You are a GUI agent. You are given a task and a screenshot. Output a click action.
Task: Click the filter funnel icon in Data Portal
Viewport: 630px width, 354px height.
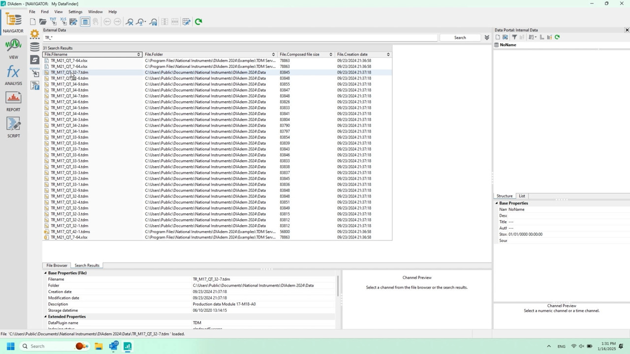pyautogui.click(x=514, y=37)
